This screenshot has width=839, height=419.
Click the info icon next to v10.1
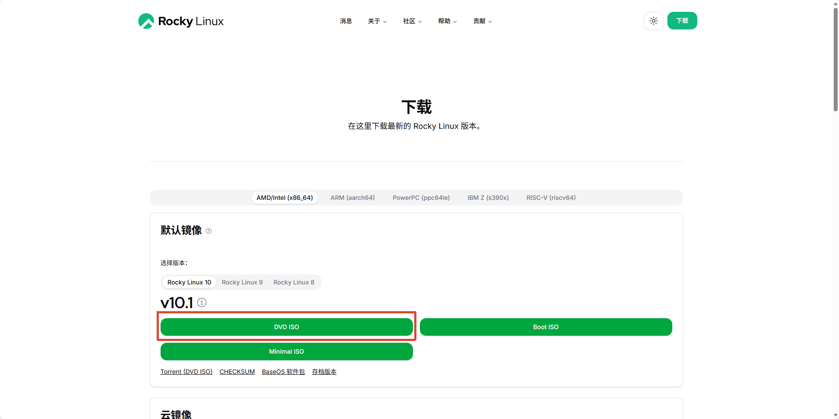202,302
